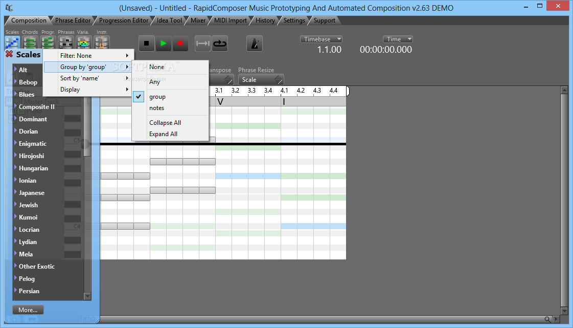Start playback with the green play button
This screenshot has width=573, height=328.
pyautogui.click(x=164, y=43)
